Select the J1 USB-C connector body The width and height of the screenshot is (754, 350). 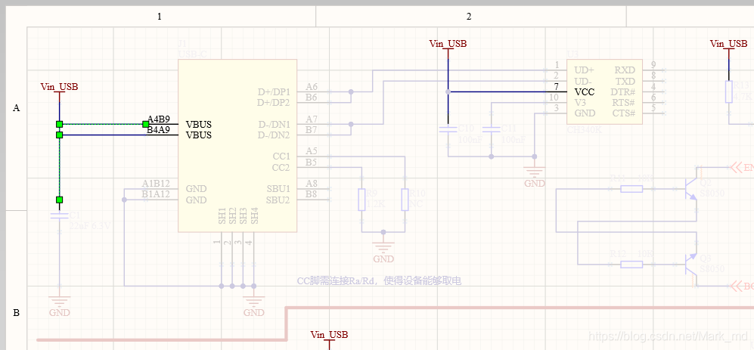click(x=237, y=146)
